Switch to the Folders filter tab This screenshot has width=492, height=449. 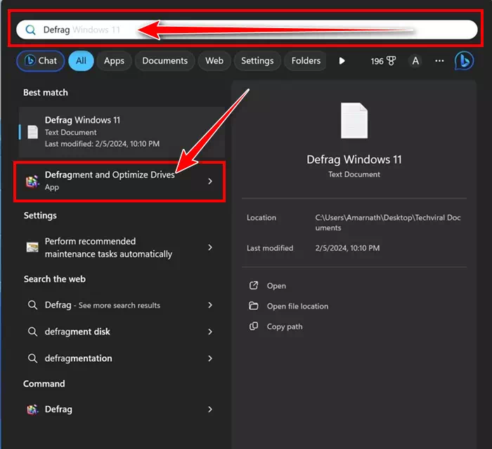point(306,60)
